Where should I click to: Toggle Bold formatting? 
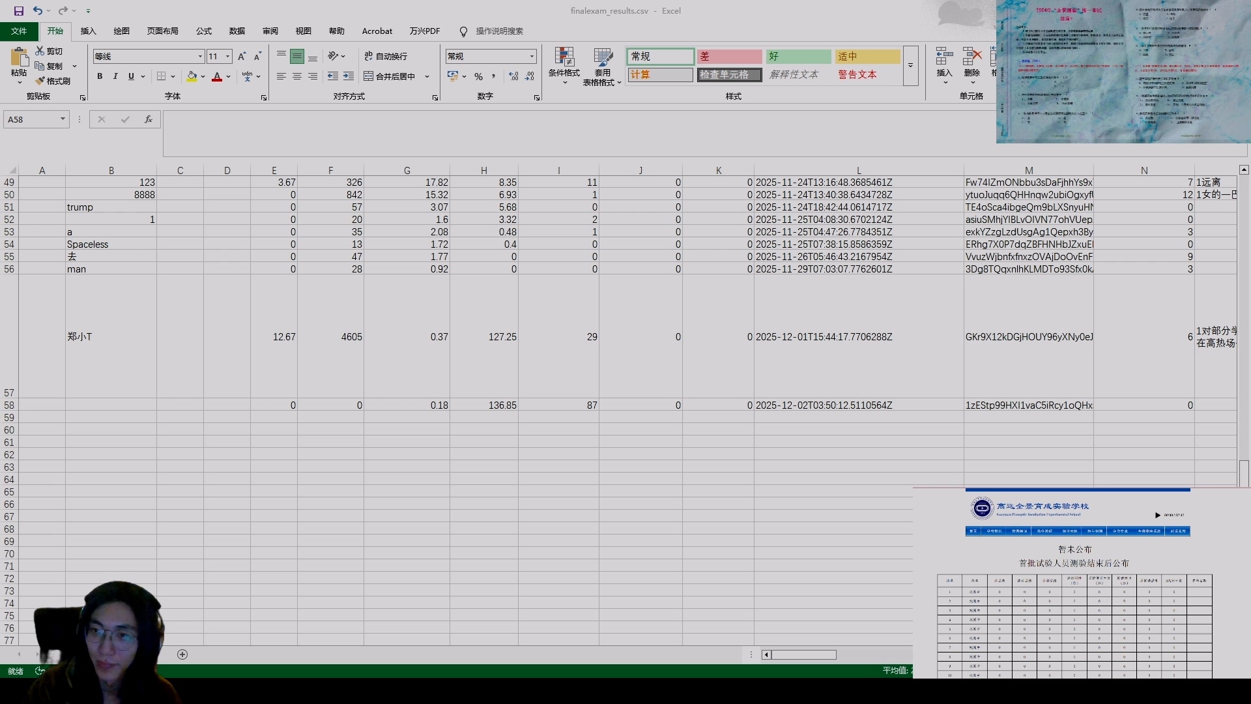click(100, 76)
